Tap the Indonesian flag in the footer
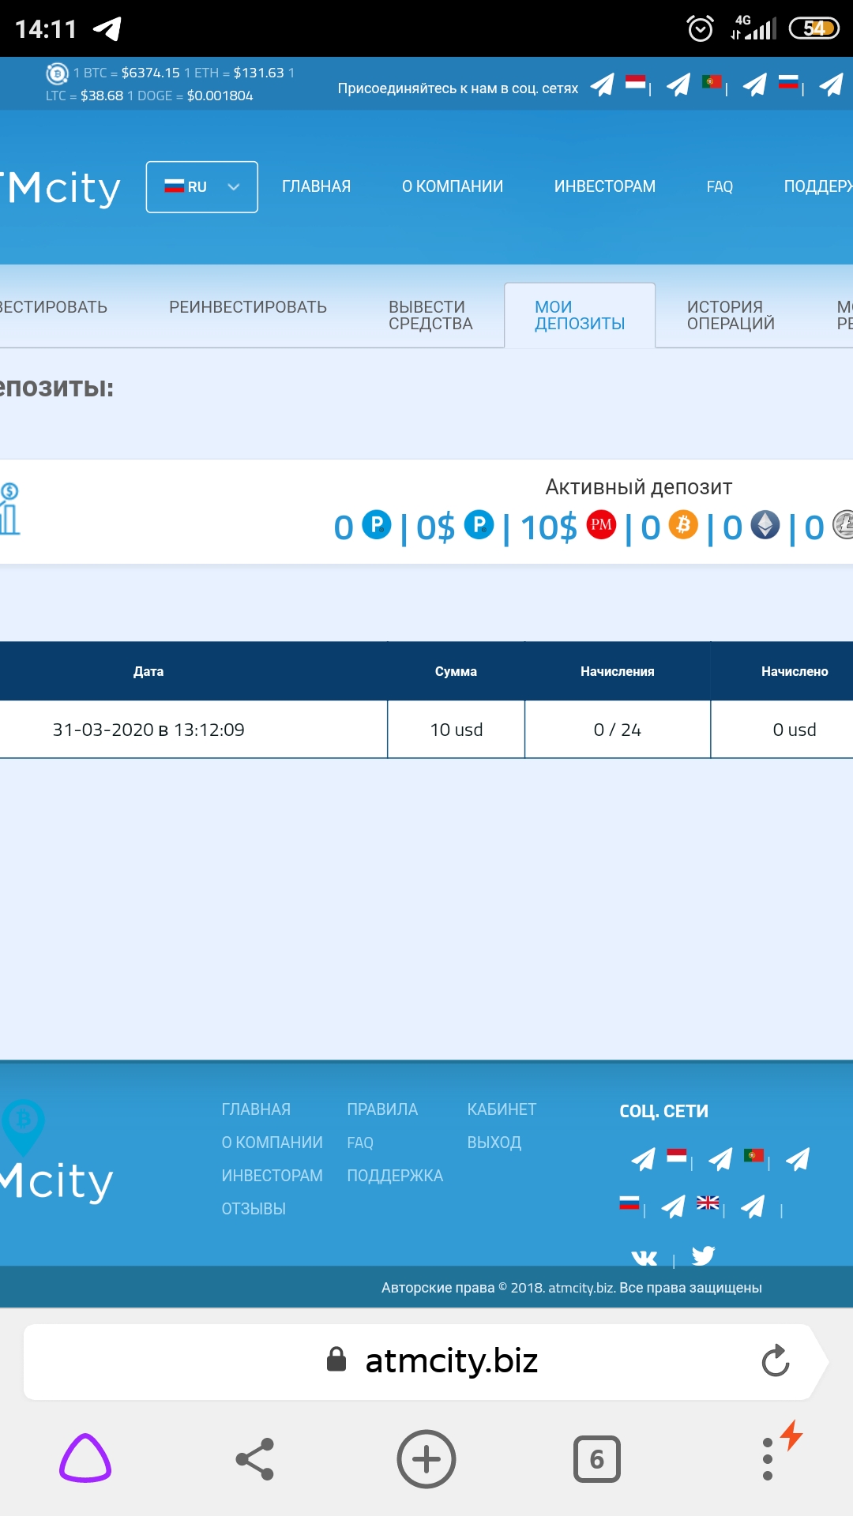This screenshot has height=1516, width=853. click(677, 1156)
